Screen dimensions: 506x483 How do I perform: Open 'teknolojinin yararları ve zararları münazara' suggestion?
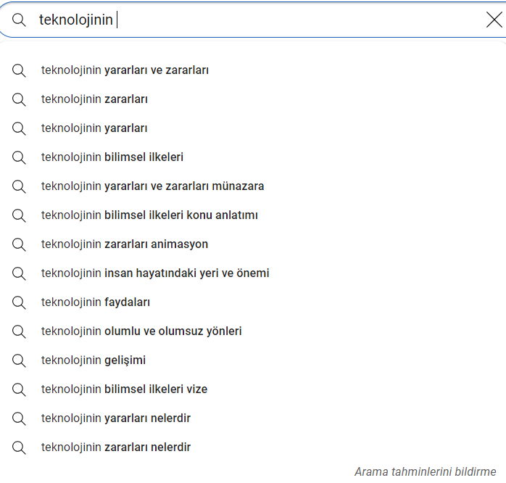coord(152,186)
